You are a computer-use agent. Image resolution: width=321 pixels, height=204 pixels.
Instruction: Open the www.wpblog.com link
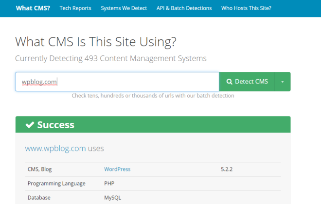tap(55, 148)
